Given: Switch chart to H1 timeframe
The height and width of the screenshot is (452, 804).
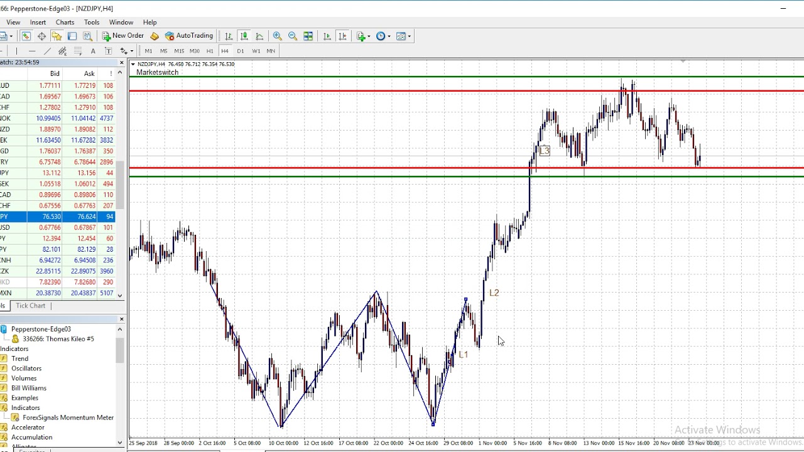Looking at the screenshot, I should pyautogui.click(x=210, y=51).
